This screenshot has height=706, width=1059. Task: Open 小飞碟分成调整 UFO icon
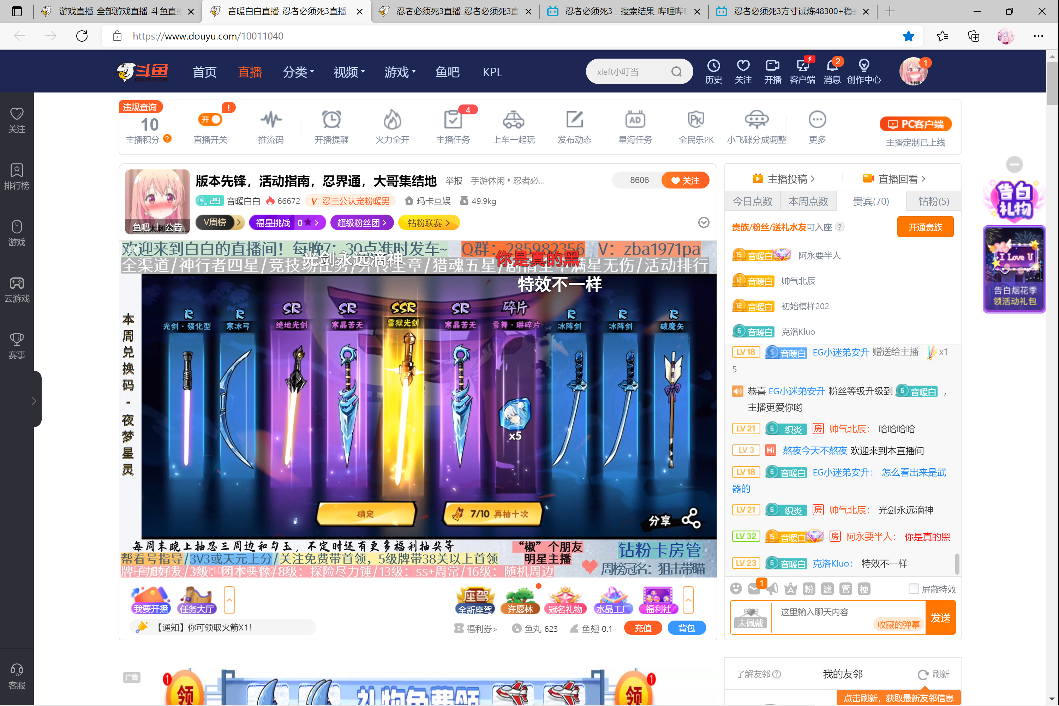point(756,120)
